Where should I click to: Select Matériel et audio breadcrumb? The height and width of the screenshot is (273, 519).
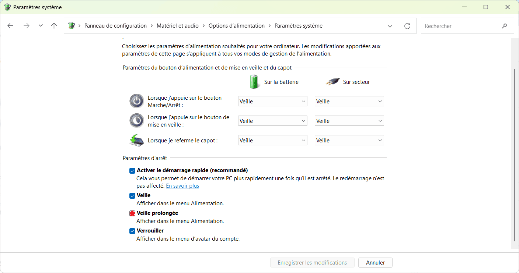pos(178,26)
